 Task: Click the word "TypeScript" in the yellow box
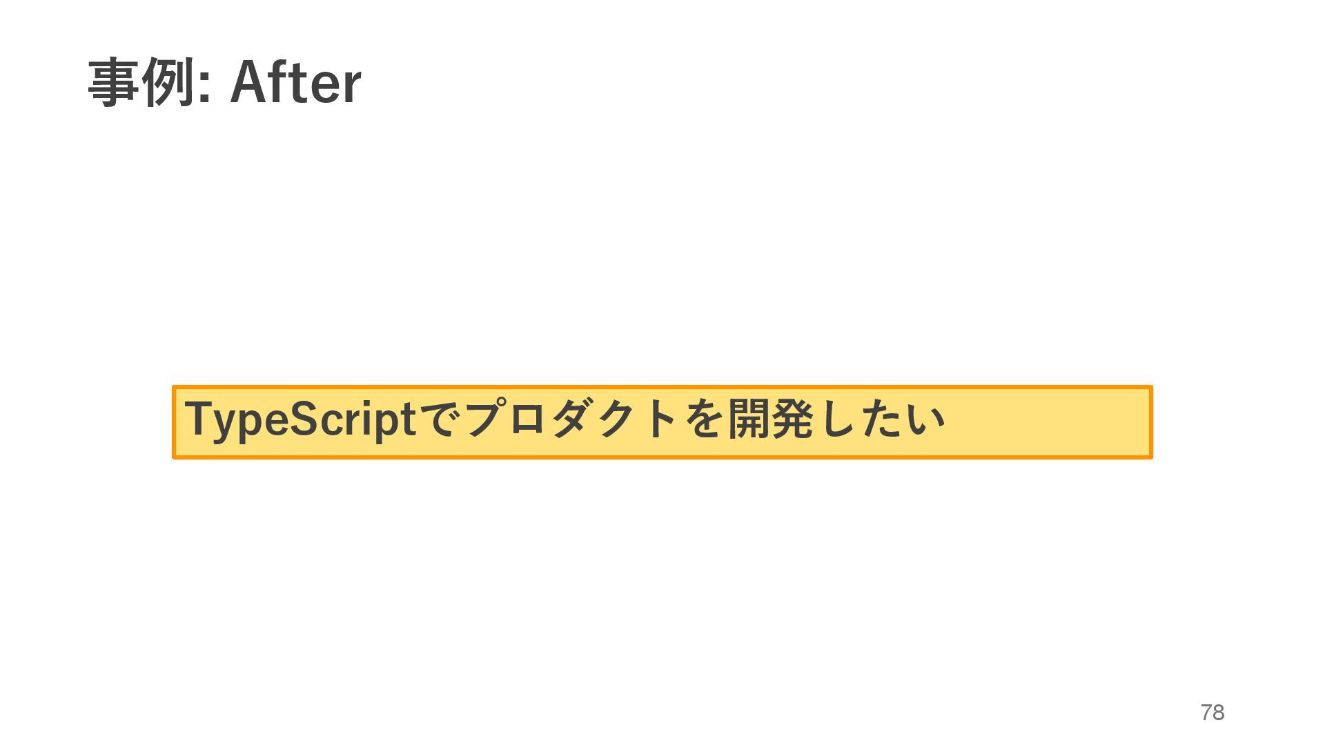(300, 419)
